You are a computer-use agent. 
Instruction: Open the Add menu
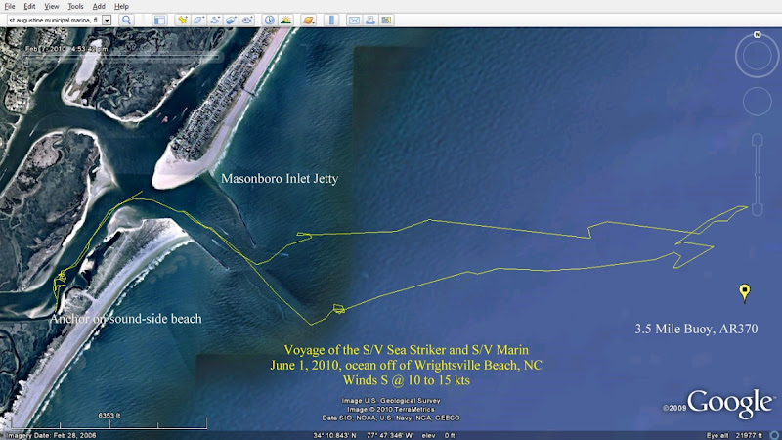[x=99, y=7]
